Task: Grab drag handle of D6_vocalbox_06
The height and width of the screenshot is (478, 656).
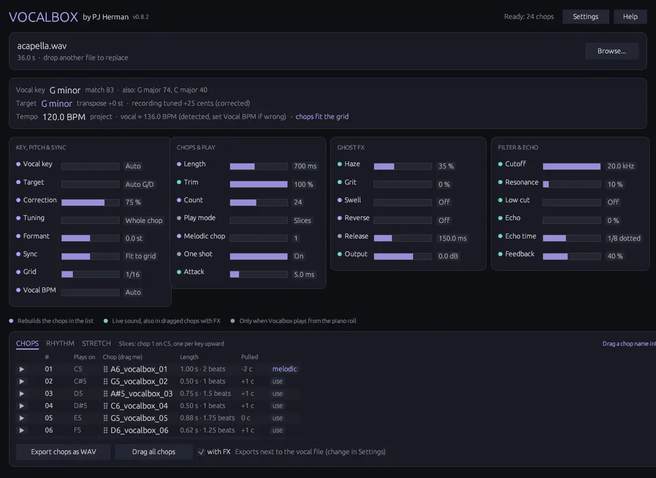Action: point(106,430)
